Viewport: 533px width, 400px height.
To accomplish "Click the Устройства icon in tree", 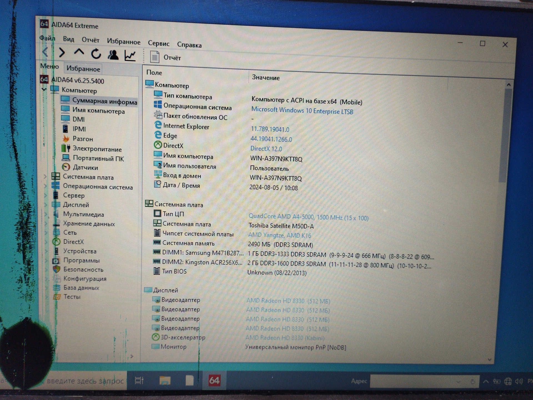I will 57,251.
